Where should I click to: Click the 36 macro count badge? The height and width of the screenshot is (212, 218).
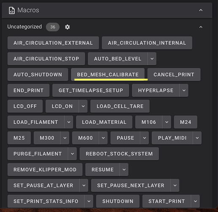(x=53, y=27)
